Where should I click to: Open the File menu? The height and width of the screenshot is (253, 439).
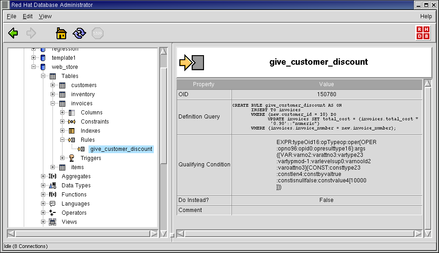[x=11, y=16]
